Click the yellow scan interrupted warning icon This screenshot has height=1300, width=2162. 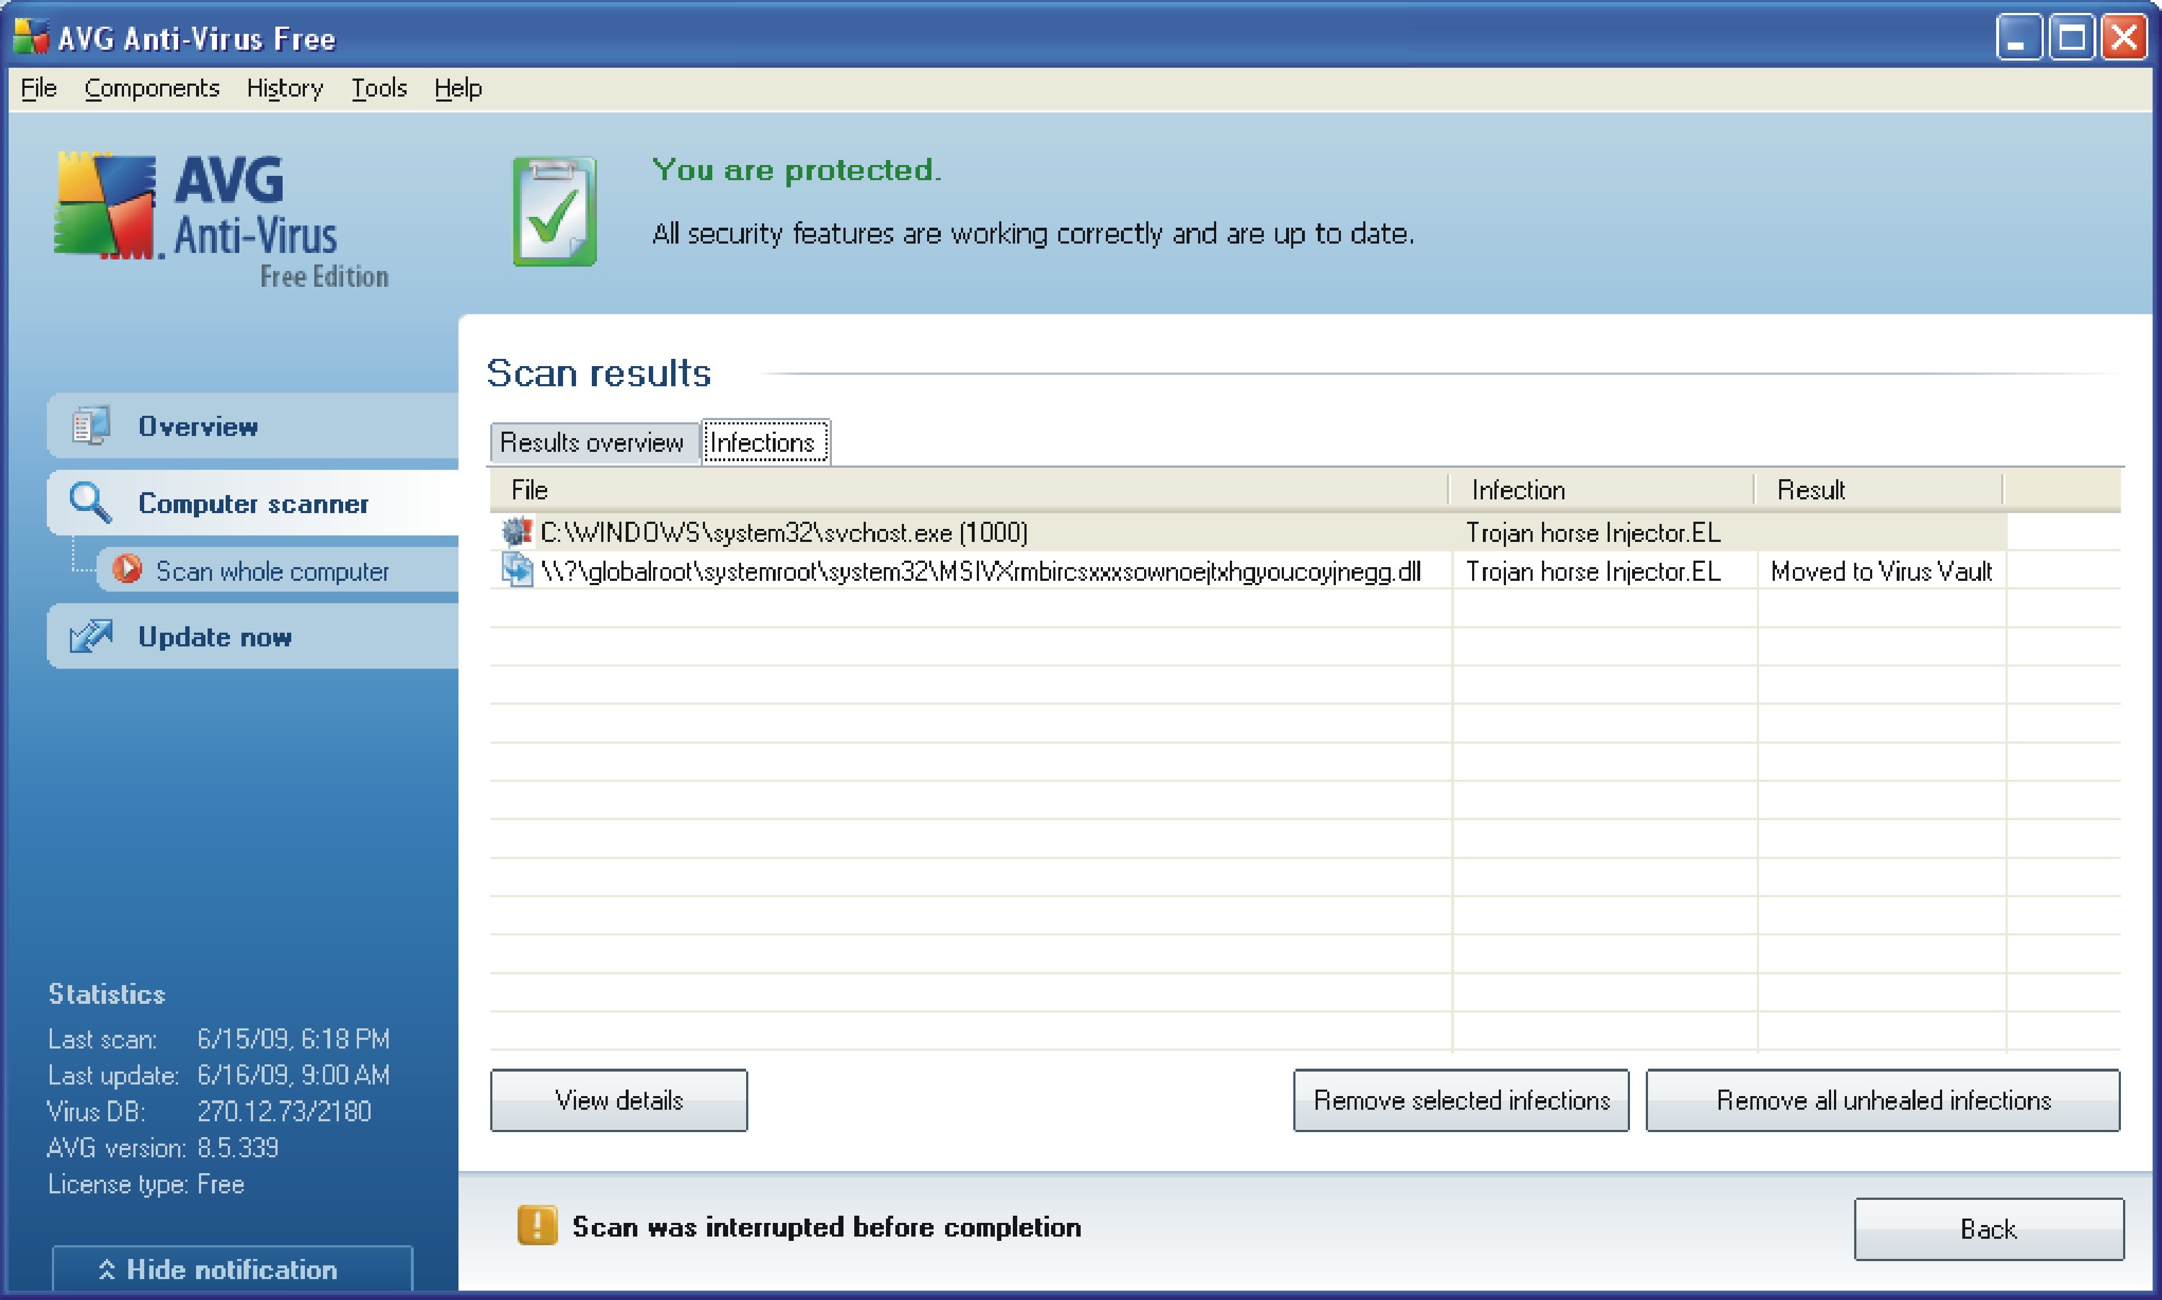[x=537, y=1226]
